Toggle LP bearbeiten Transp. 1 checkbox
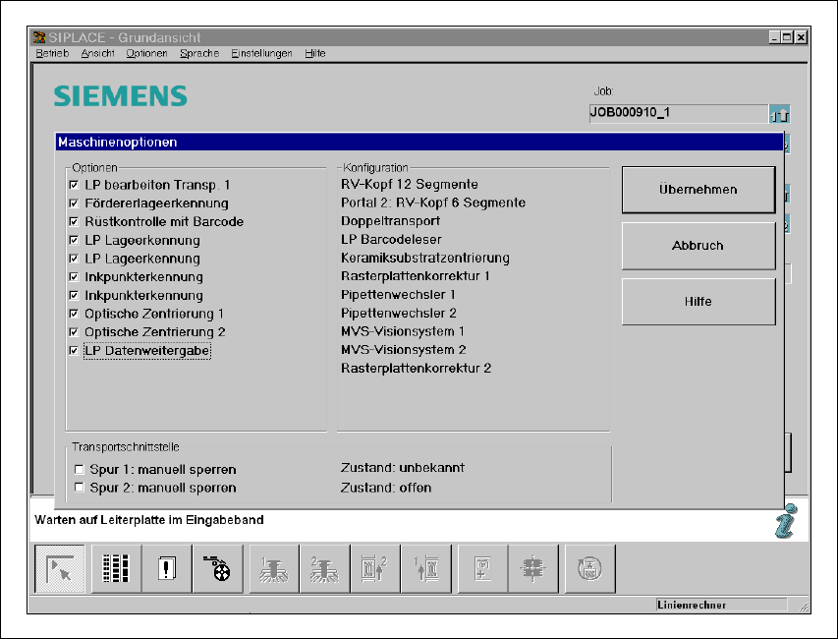The height and width of the screenshot is (639, 838). tap(74, 185)
